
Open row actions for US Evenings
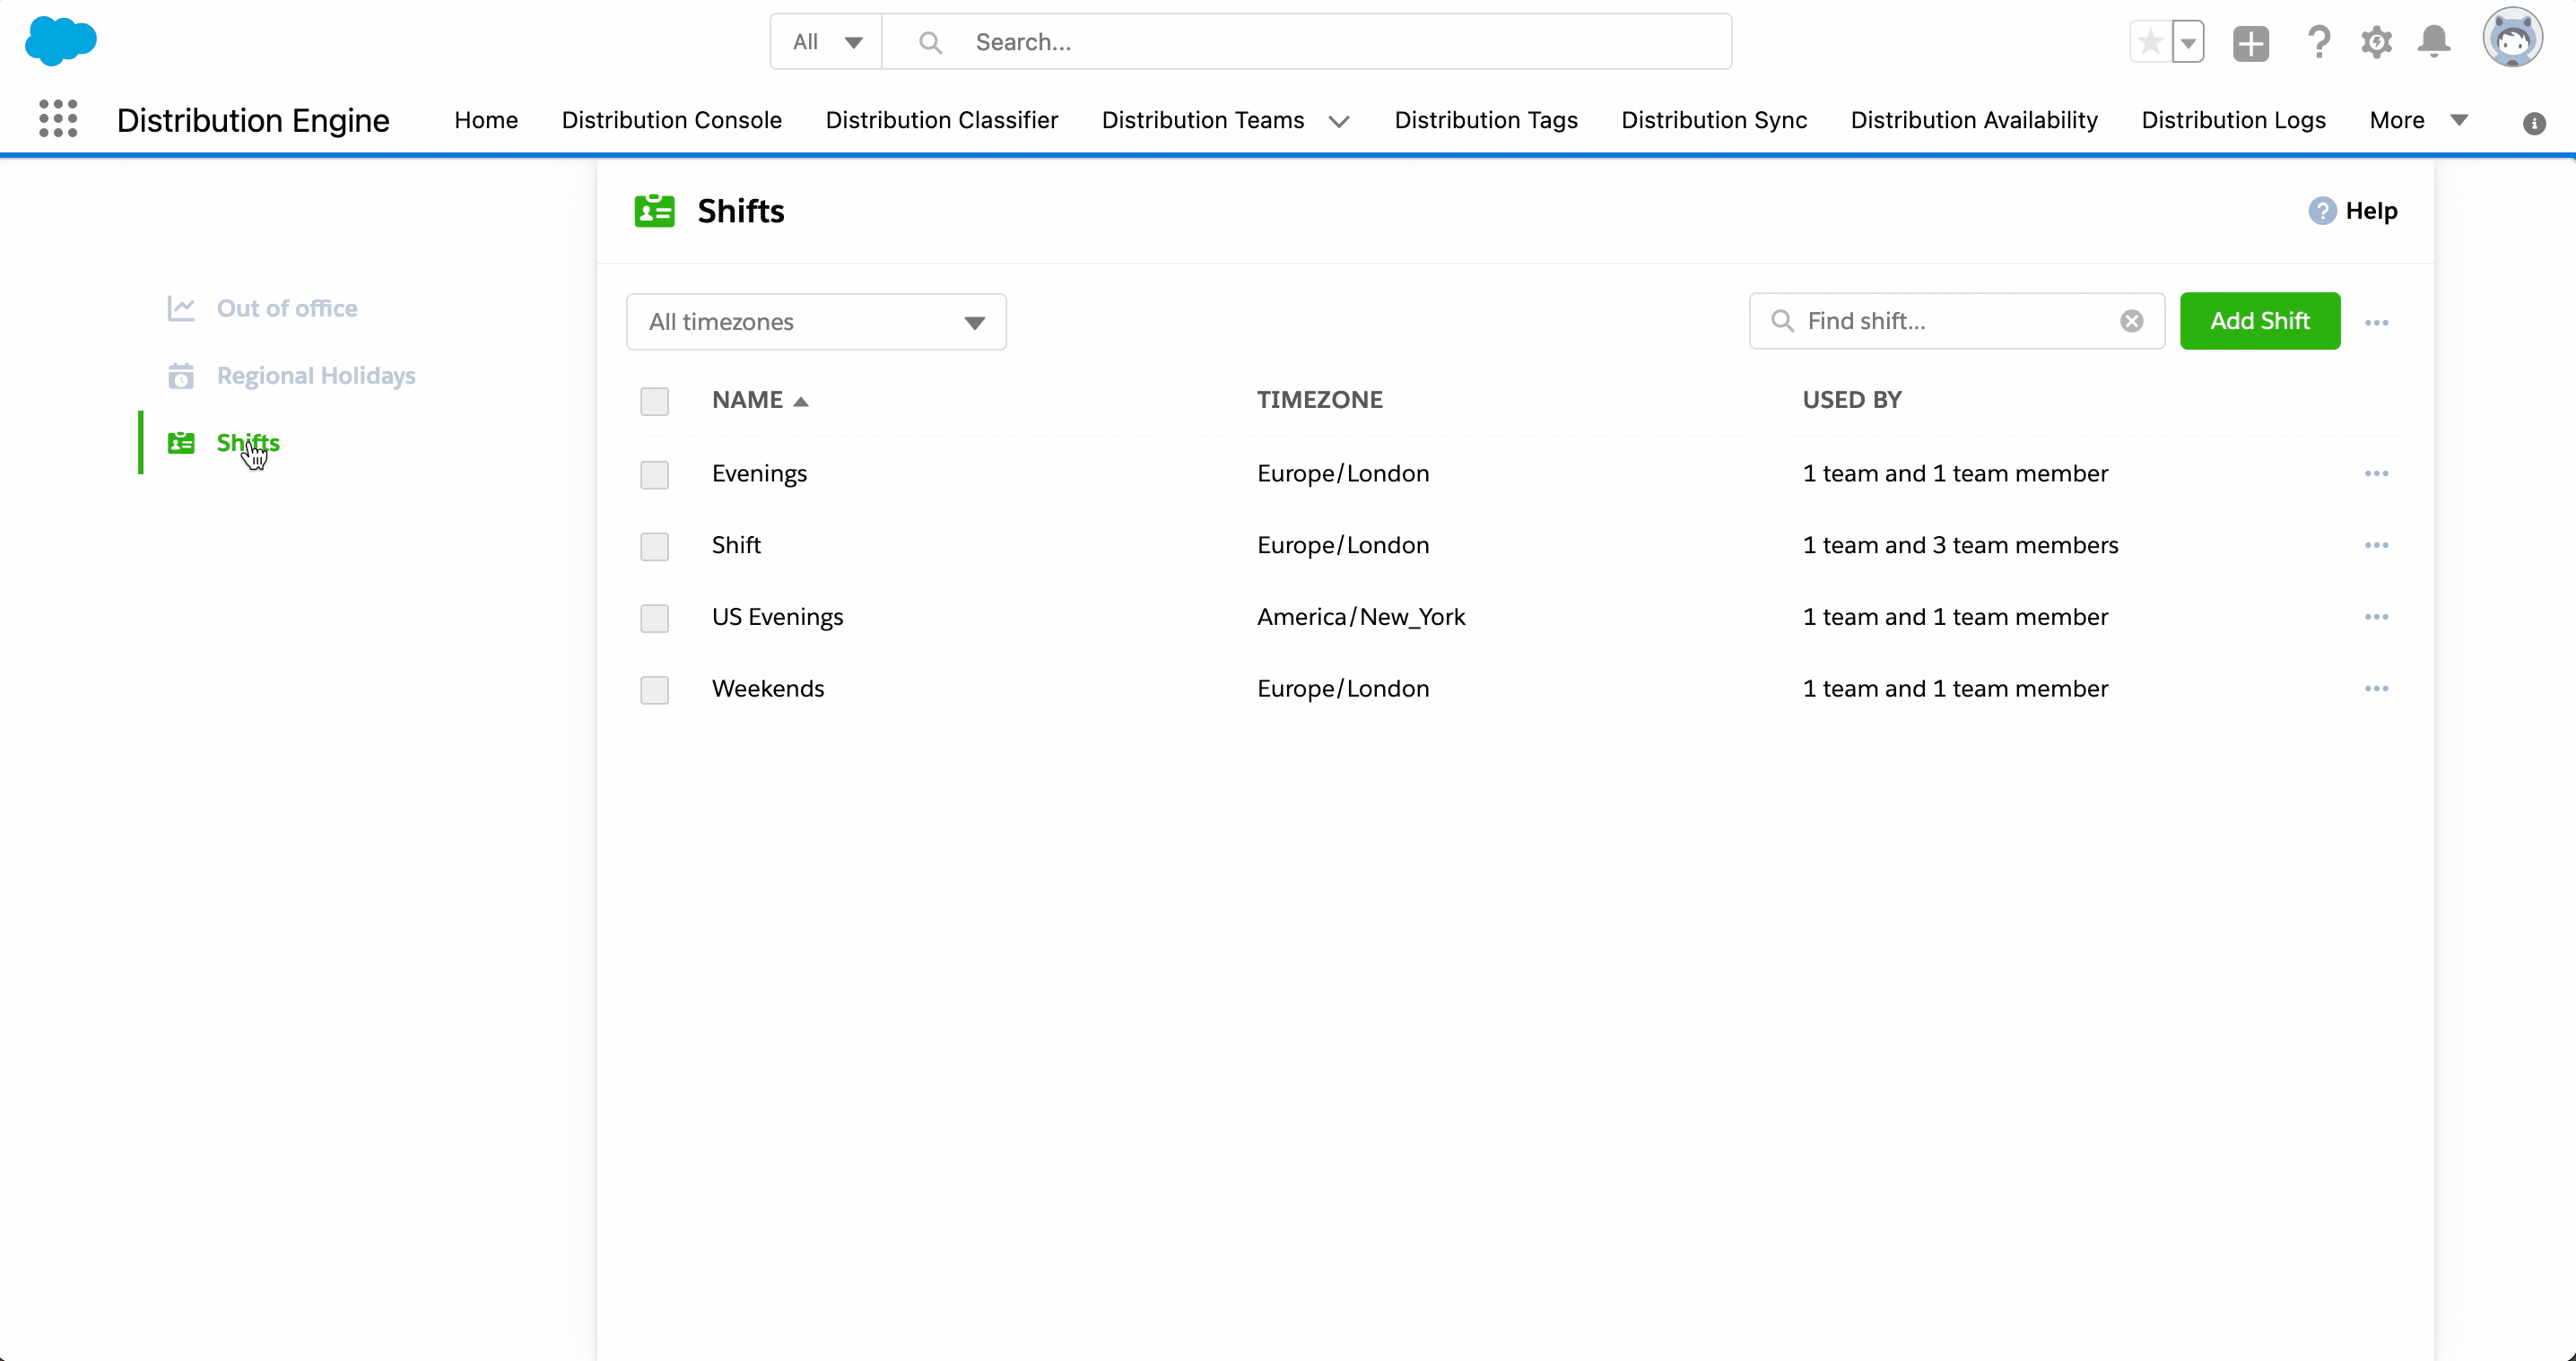coord(2376,618)
